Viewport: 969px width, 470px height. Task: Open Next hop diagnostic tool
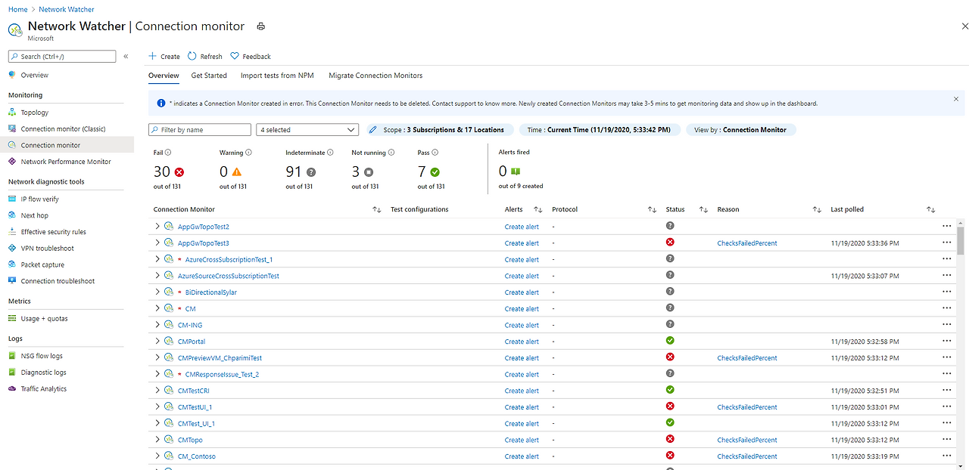pos(35,215)
